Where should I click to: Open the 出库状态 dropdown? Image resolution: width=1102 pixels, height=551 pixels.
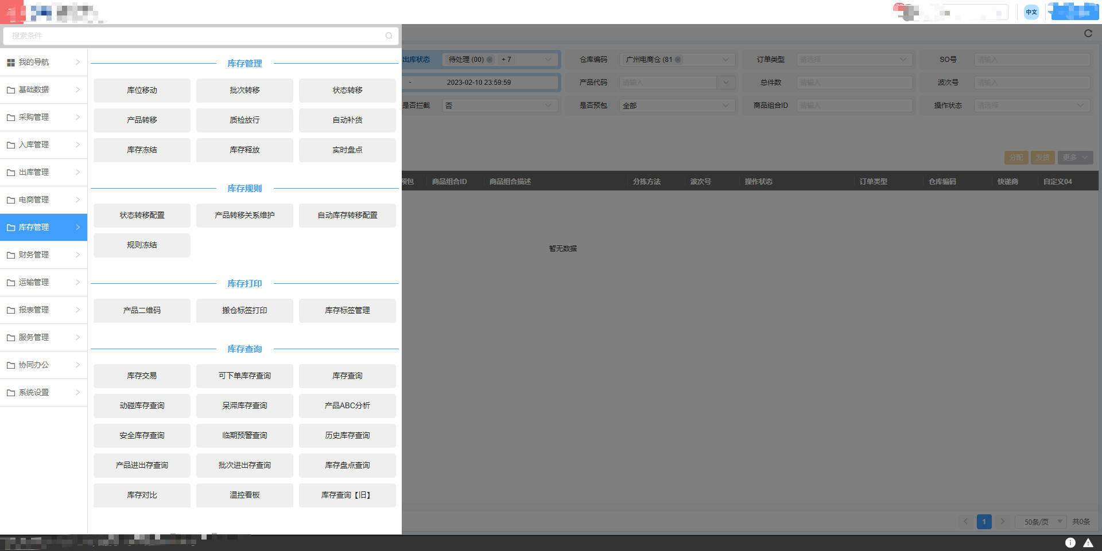pyautogui.click(x=499, y=60)
